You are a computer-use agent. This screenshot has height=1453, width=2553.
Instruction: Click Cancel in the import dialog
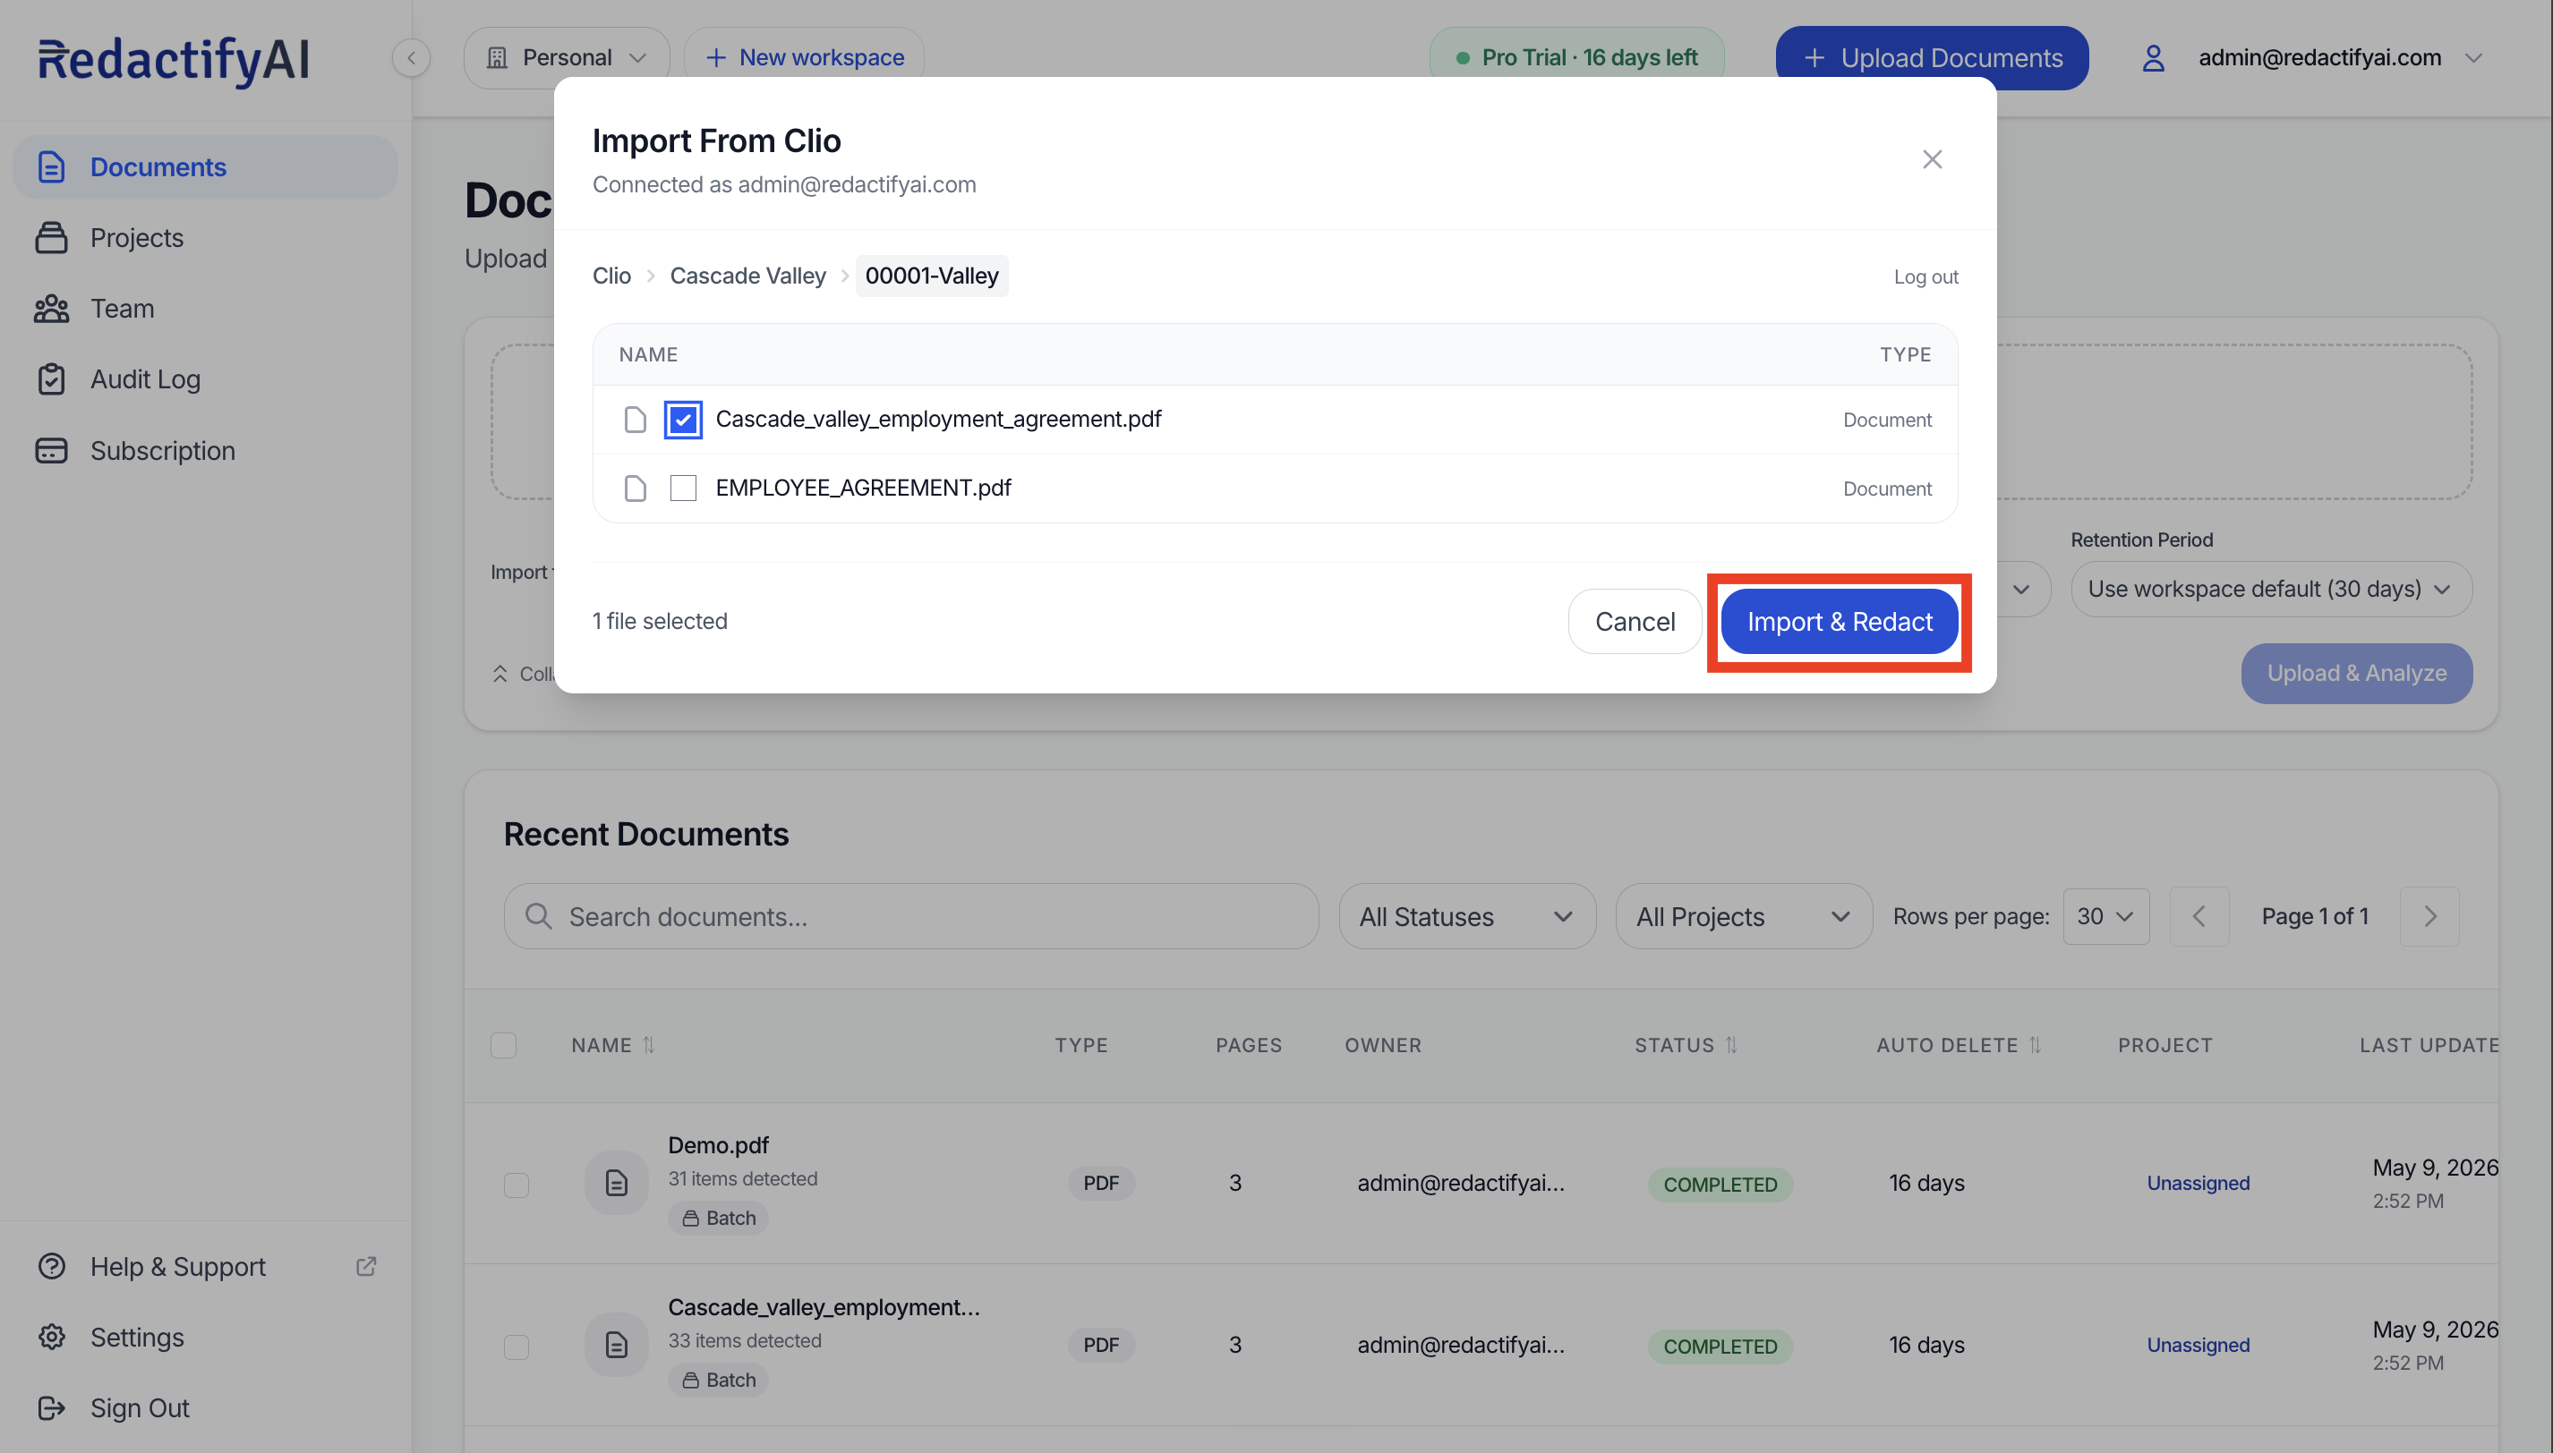click(1635, 622)
